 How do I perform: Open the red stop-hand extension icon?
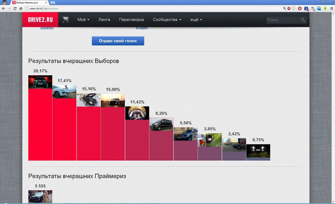coord(300,8)
